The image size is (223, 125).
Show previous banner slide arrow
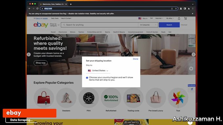(x=29, y=55)
